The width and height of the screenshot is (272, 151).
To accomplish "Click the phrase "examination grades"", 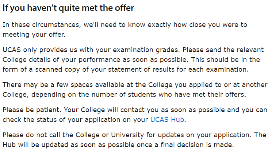I will coord(145,50).
